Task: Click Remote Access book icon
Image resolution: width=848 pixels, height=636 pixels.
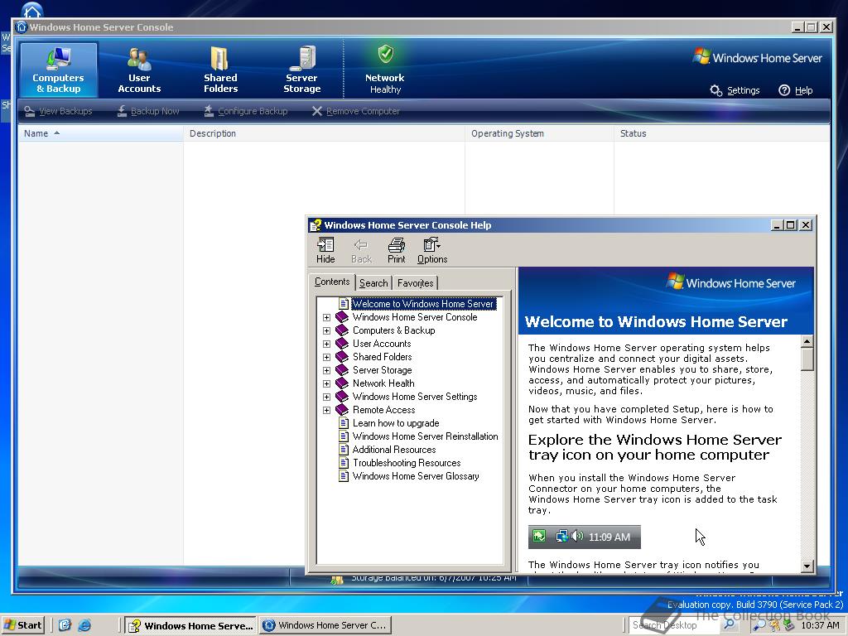Action: click(342, 409)
